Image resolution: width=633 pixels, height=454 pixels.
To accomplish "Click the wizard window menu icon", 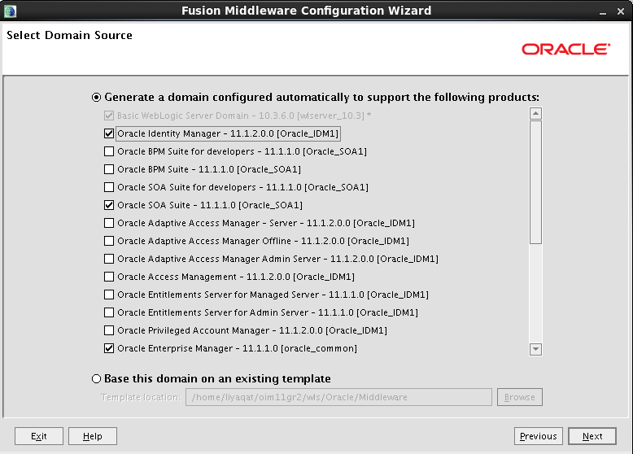I will click(10, 11).
